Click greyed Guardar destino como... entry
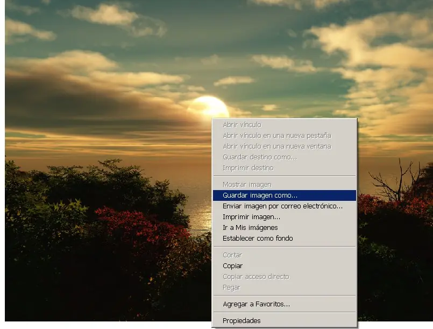This screenshot has width=433, height=329. point(284,157)
